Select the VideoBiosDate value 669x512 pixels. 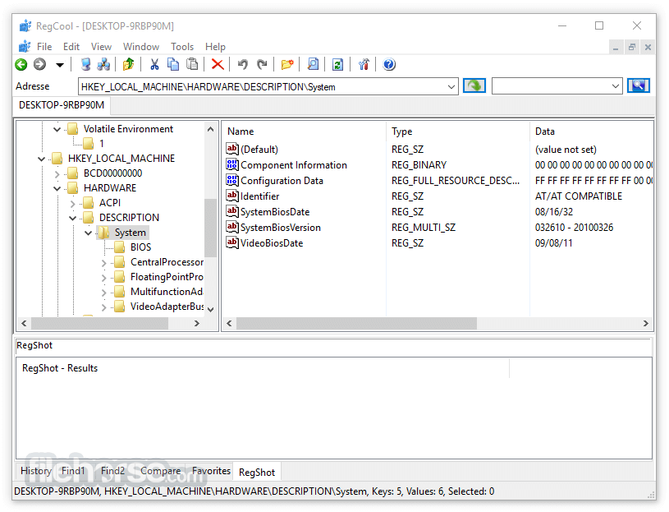tap(272, 243)
